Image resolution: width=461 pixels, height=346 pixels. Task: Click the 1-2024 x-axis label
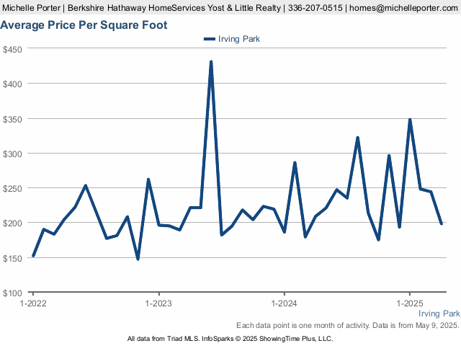tap(284, 303)
